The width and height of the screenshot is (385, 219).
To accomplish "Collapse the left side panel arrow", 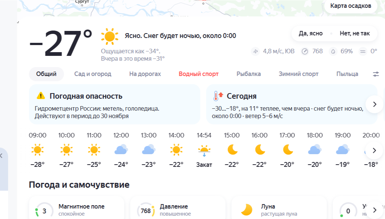I will (1, 156).
